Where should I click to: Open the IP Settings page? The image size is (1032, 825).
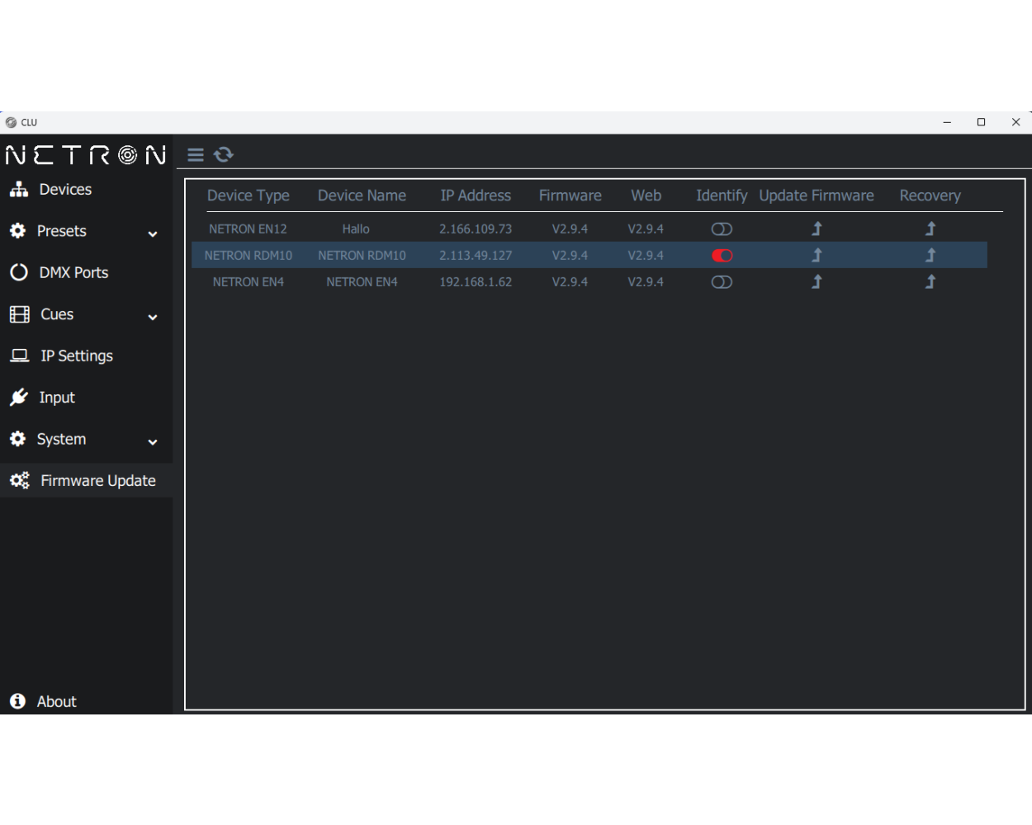pyautogui.click(x=77, y=356)
